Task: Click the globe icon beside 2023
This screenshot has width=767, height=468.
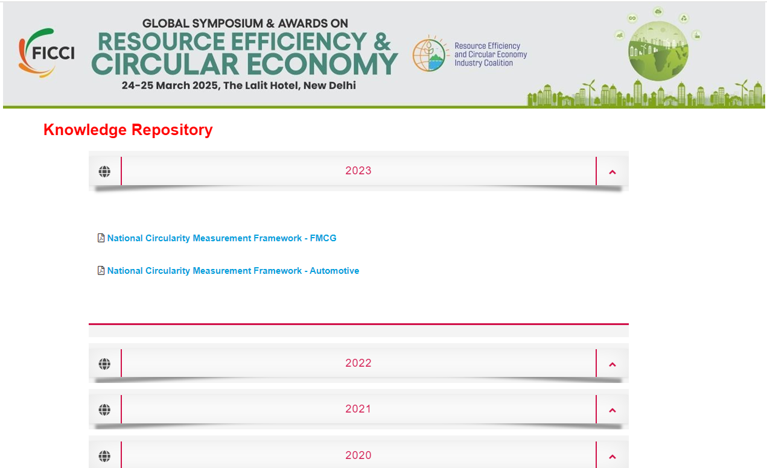Action: (104, 172)
